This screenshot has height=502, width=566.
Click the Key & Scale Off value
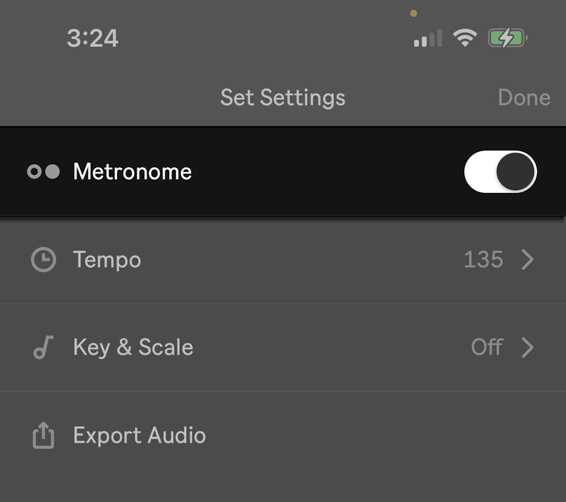(x=486, y=348)
